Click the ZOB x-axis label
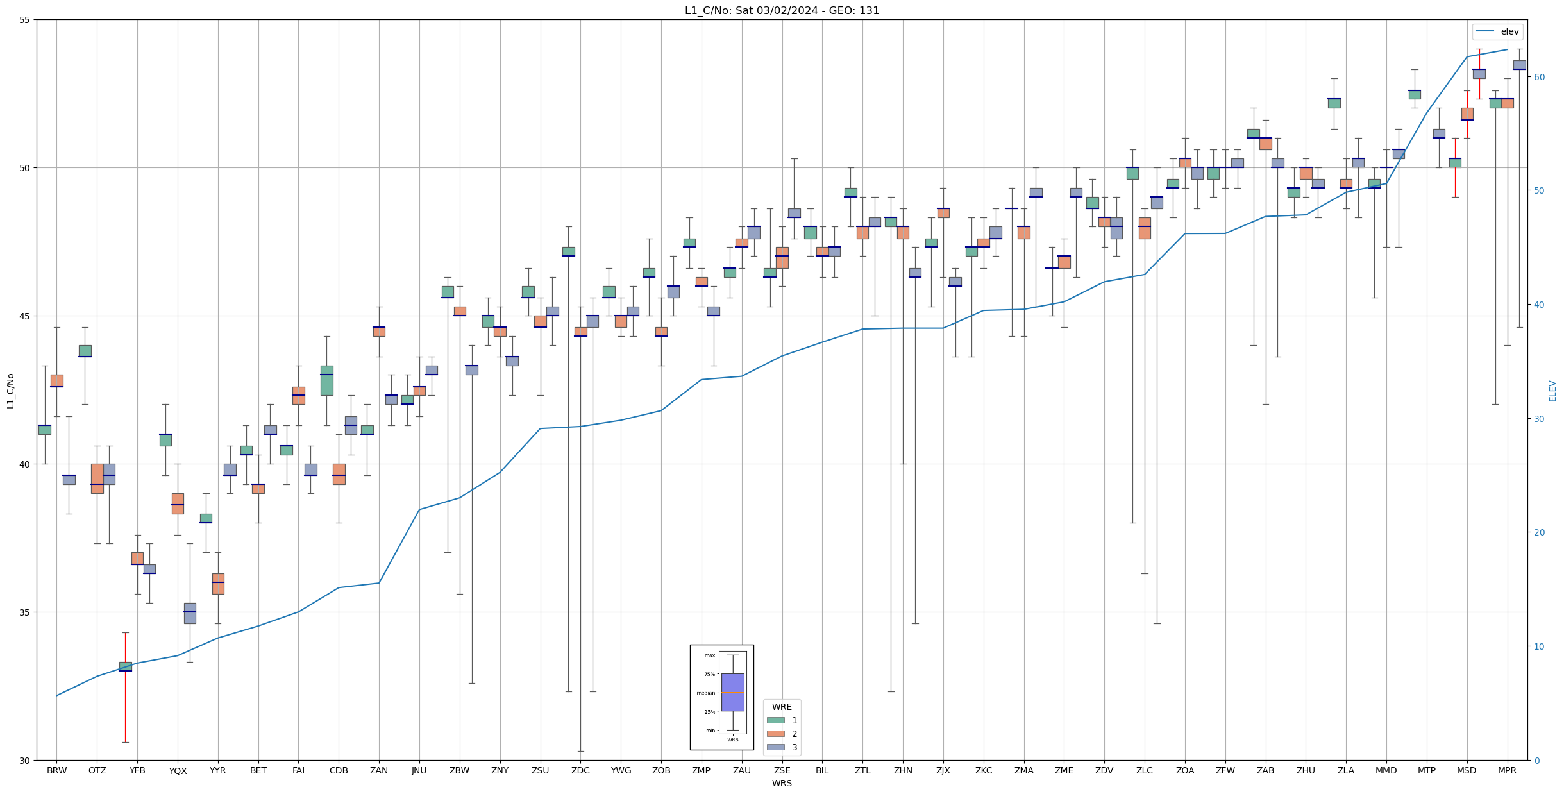The height and width of the screenshot is (794, 1564). [x=661, y=770]
